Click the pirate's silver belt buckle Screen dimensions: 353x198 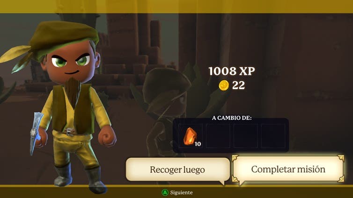click(70, 132)
